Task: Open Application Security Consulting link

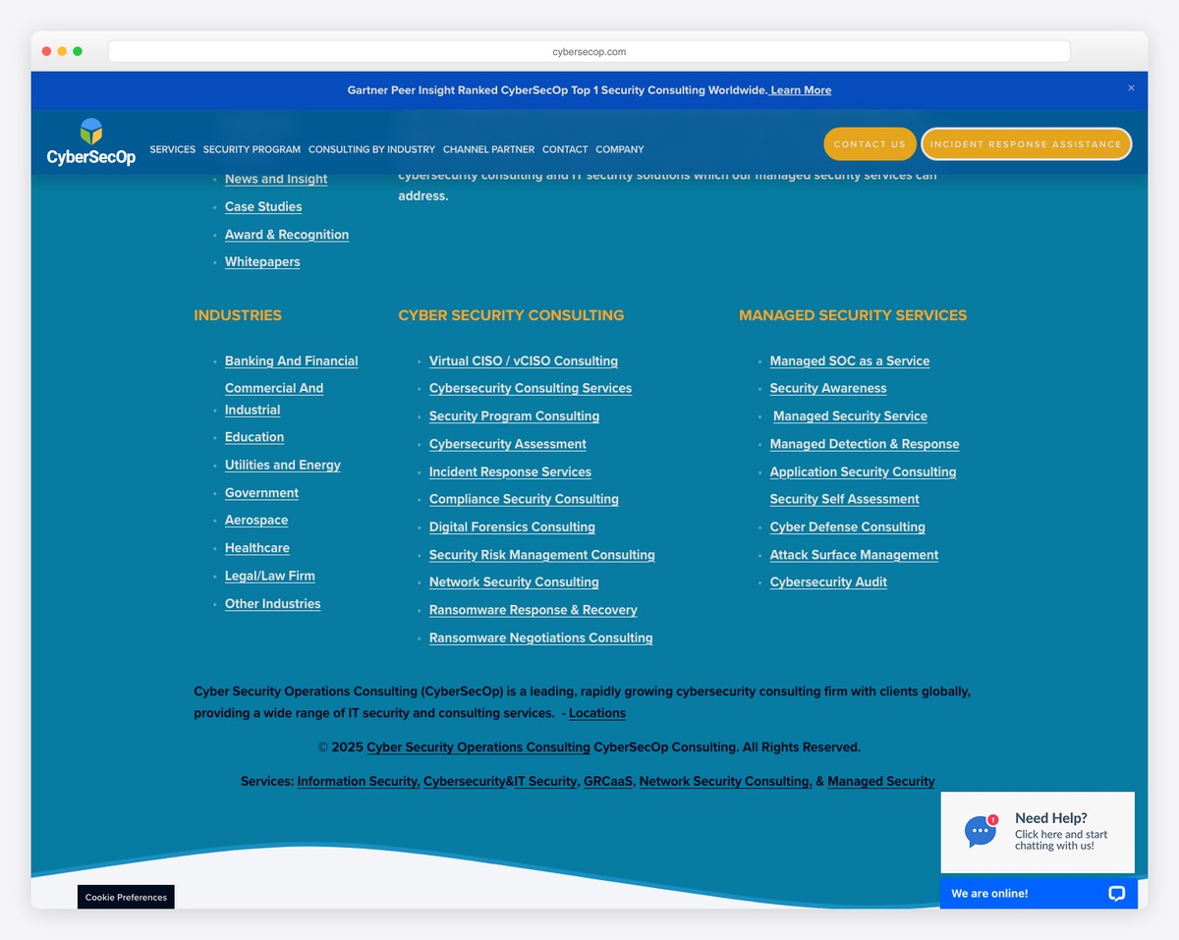Action: click(864, 472)
